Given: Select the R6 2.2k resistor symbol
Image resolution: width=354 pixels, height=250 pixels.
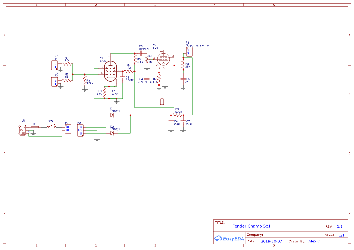Looking at the screenshot, I should tap(104, 93).
